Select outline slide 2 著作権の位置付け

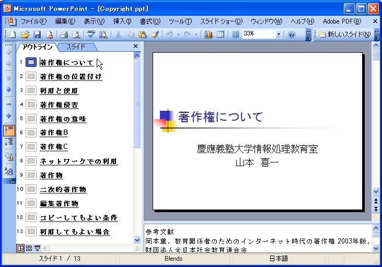point(71,77)
